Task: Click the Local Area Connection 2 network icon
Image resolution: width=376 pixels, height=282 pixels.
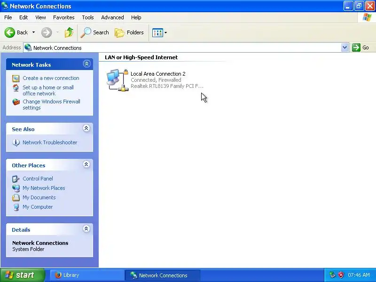Action: coord(117,80)
